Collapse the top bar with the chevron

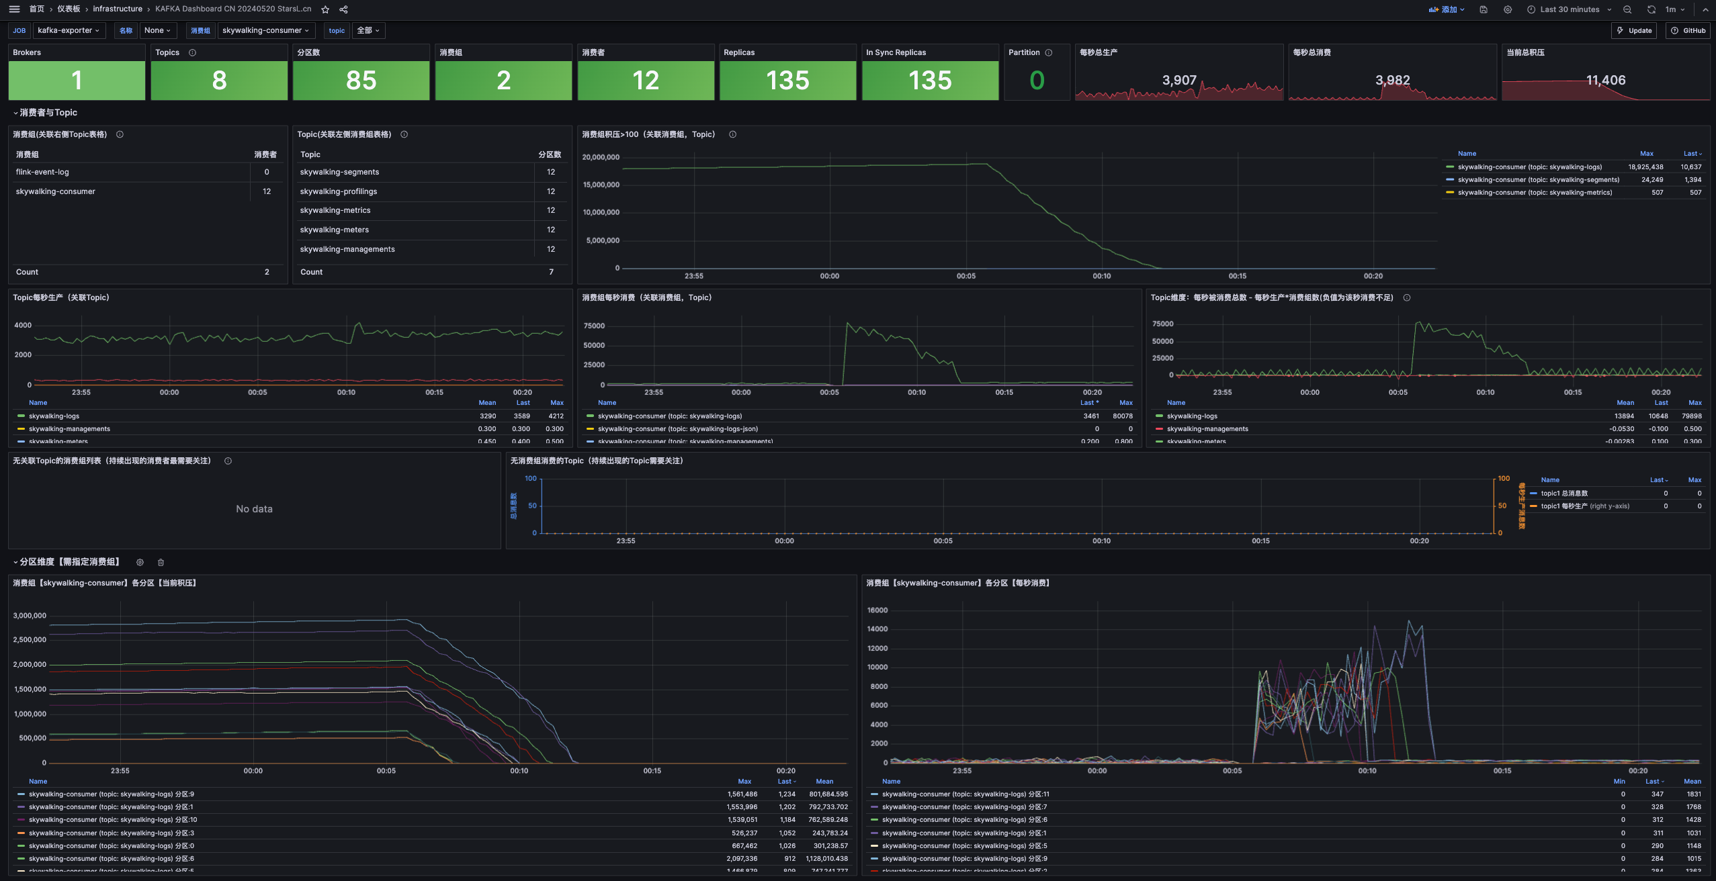coord(1705,9)
